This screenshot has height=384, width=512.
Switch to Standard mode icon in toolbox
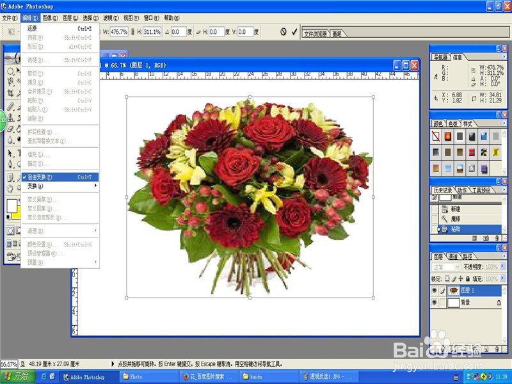click(10, 231)
